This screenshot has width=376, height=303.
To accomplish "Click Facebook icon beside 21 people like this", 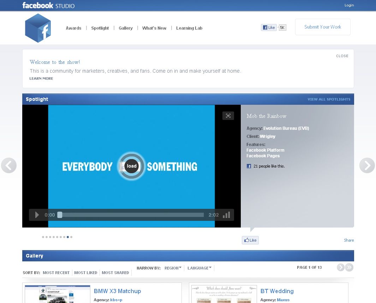I will (x=249, y=166).
